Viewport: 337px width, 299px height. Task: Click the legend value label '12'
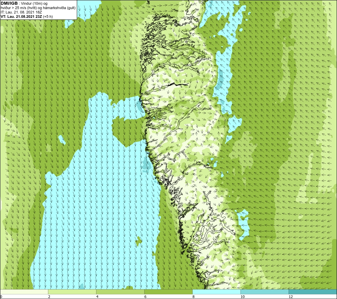[290, 297]
